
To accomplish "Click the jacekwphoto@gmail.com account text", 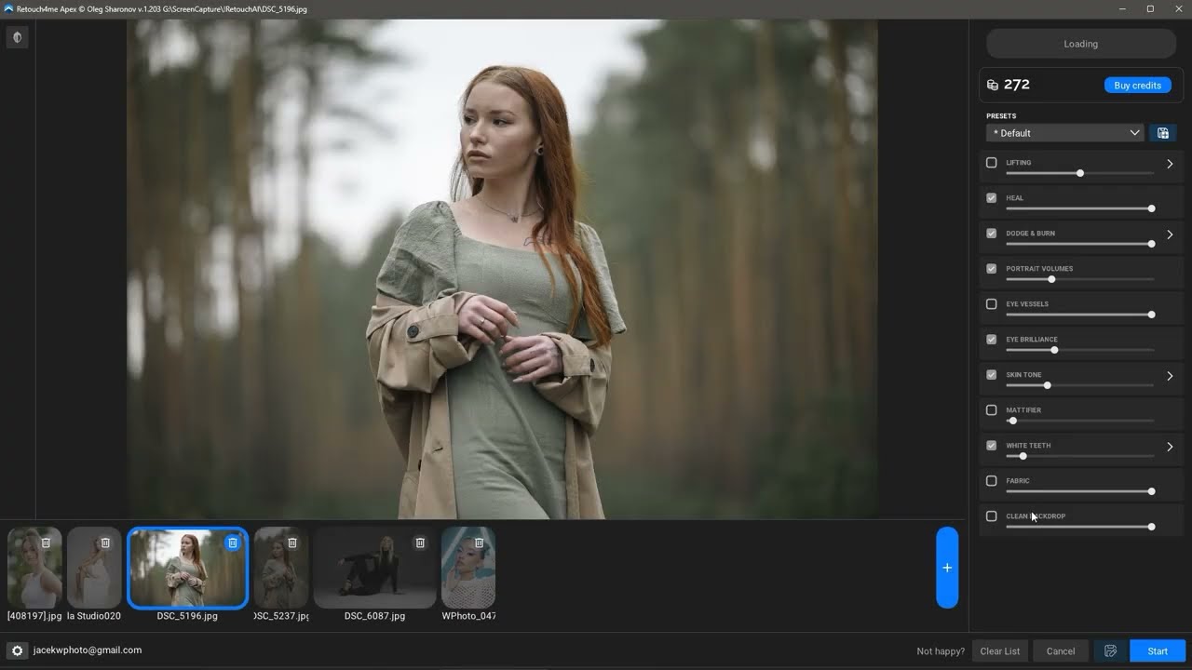I will tap(88, 650).
